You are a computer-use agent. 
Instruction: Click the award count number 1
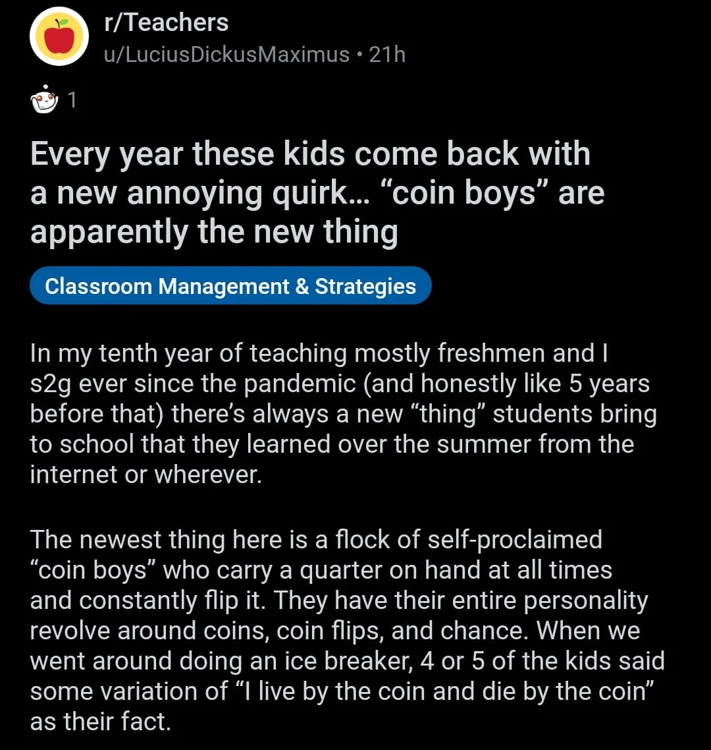(72, 100)
